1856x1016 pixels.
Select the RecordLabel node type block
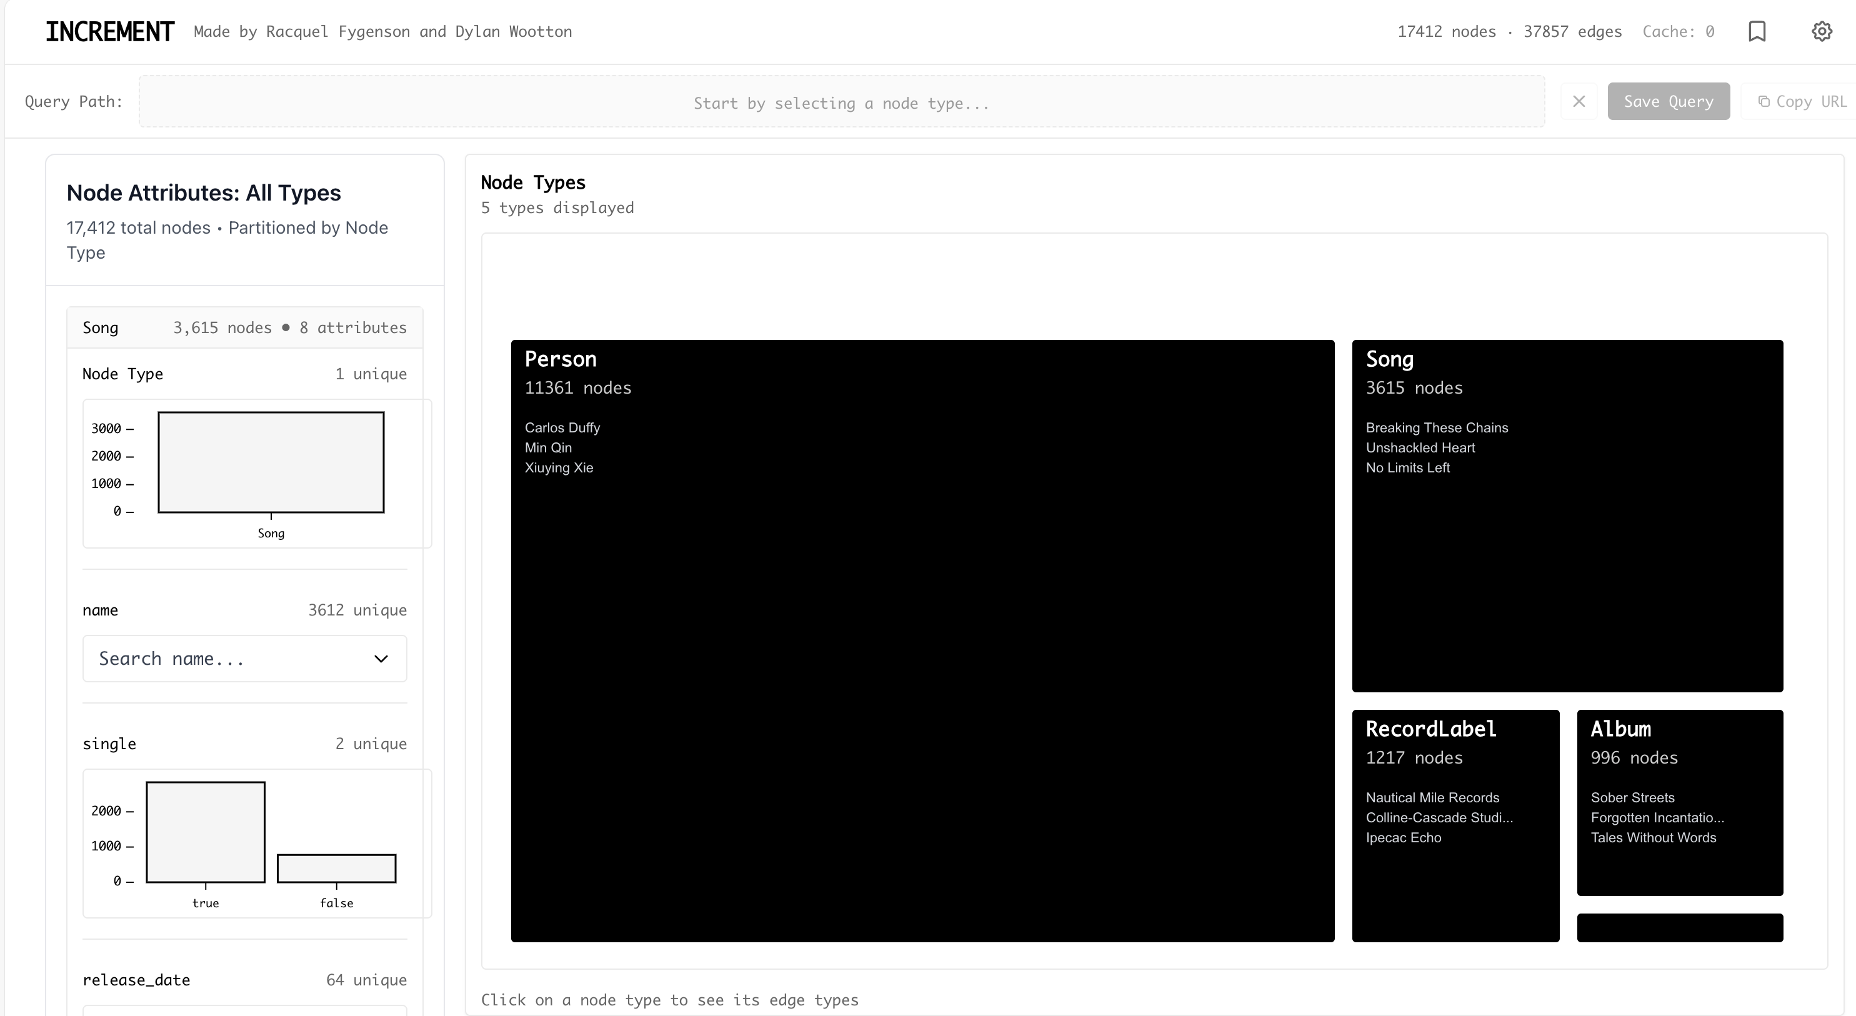pyautogui.click(x=1455, y=825)
